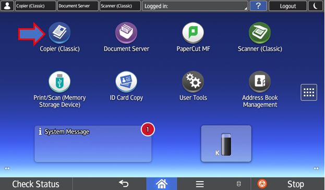Hit the Stop button
The height and width of the screenshot is (190, 325).
click(x=287, y=184)
